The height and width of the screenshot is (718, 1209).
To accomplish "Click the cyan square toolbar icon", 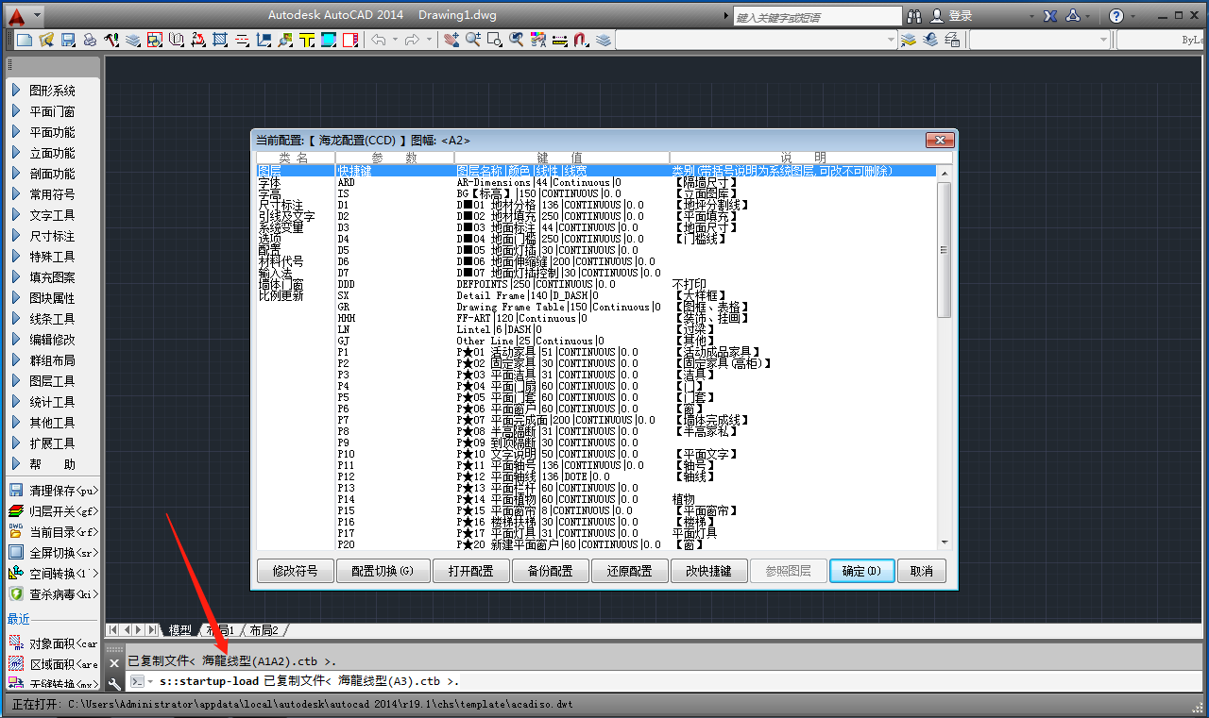I will pyautogui.click(x=329, y=40).
